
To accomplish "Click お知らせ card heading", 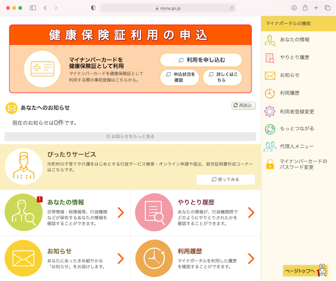I will (x=59, y=251).
